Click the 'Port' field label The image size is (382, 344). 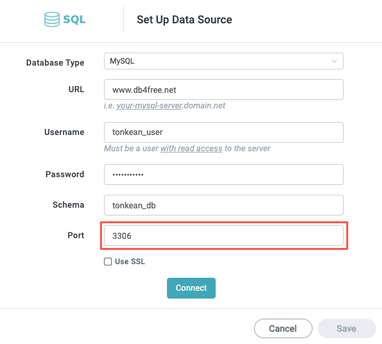[76, 235]
